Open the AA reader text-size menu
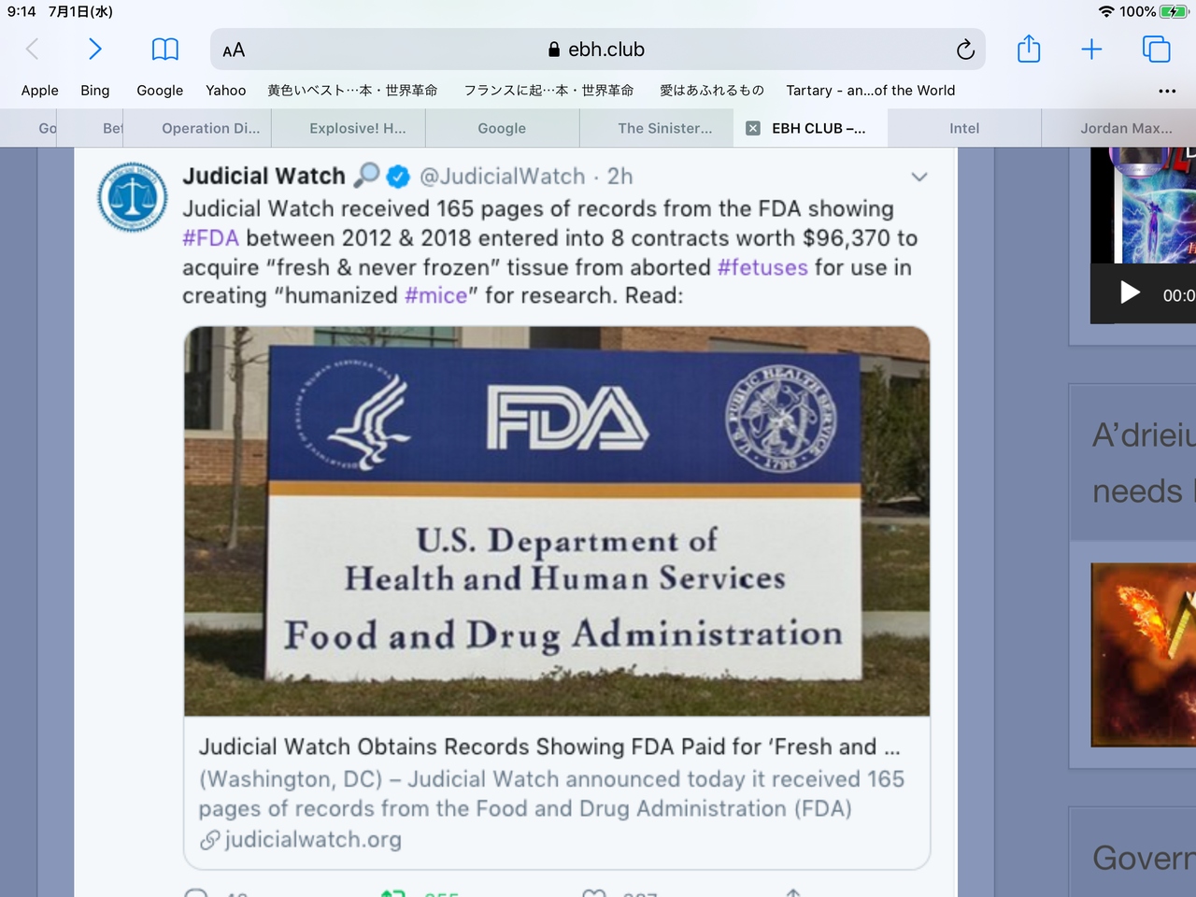Image resolution: width=1196 pixels, height=897 pixels. [234, 50]
